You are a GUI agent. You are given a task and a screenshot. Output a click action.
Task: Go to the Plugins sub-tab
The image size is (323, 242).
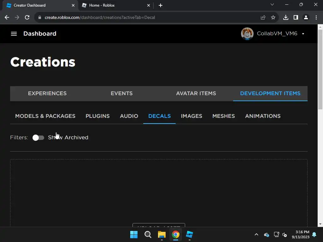98,116
